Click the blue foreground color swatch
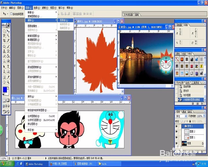Image resolution: width=208 pixels, height=167 pixels. 5,90
